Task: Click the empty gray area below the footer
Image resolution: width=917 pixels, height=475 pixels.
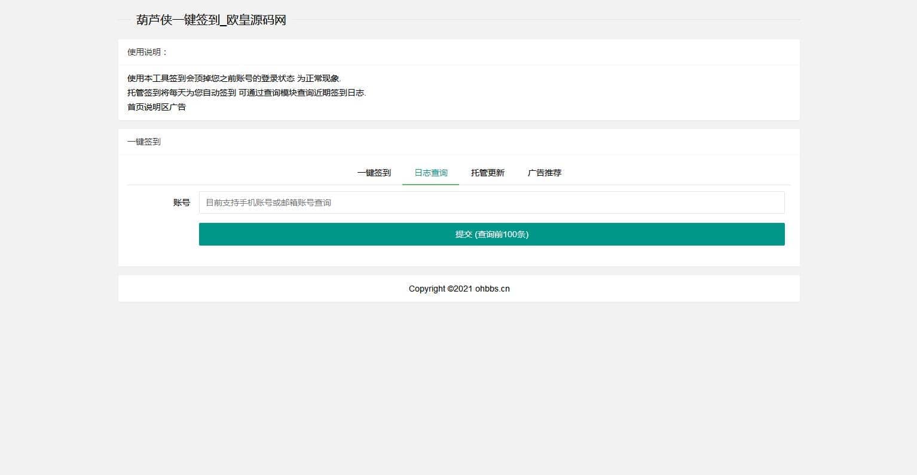Action: tap(459, 388)
